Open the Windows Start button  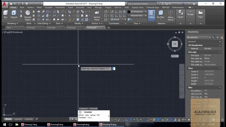click(5, 125)
